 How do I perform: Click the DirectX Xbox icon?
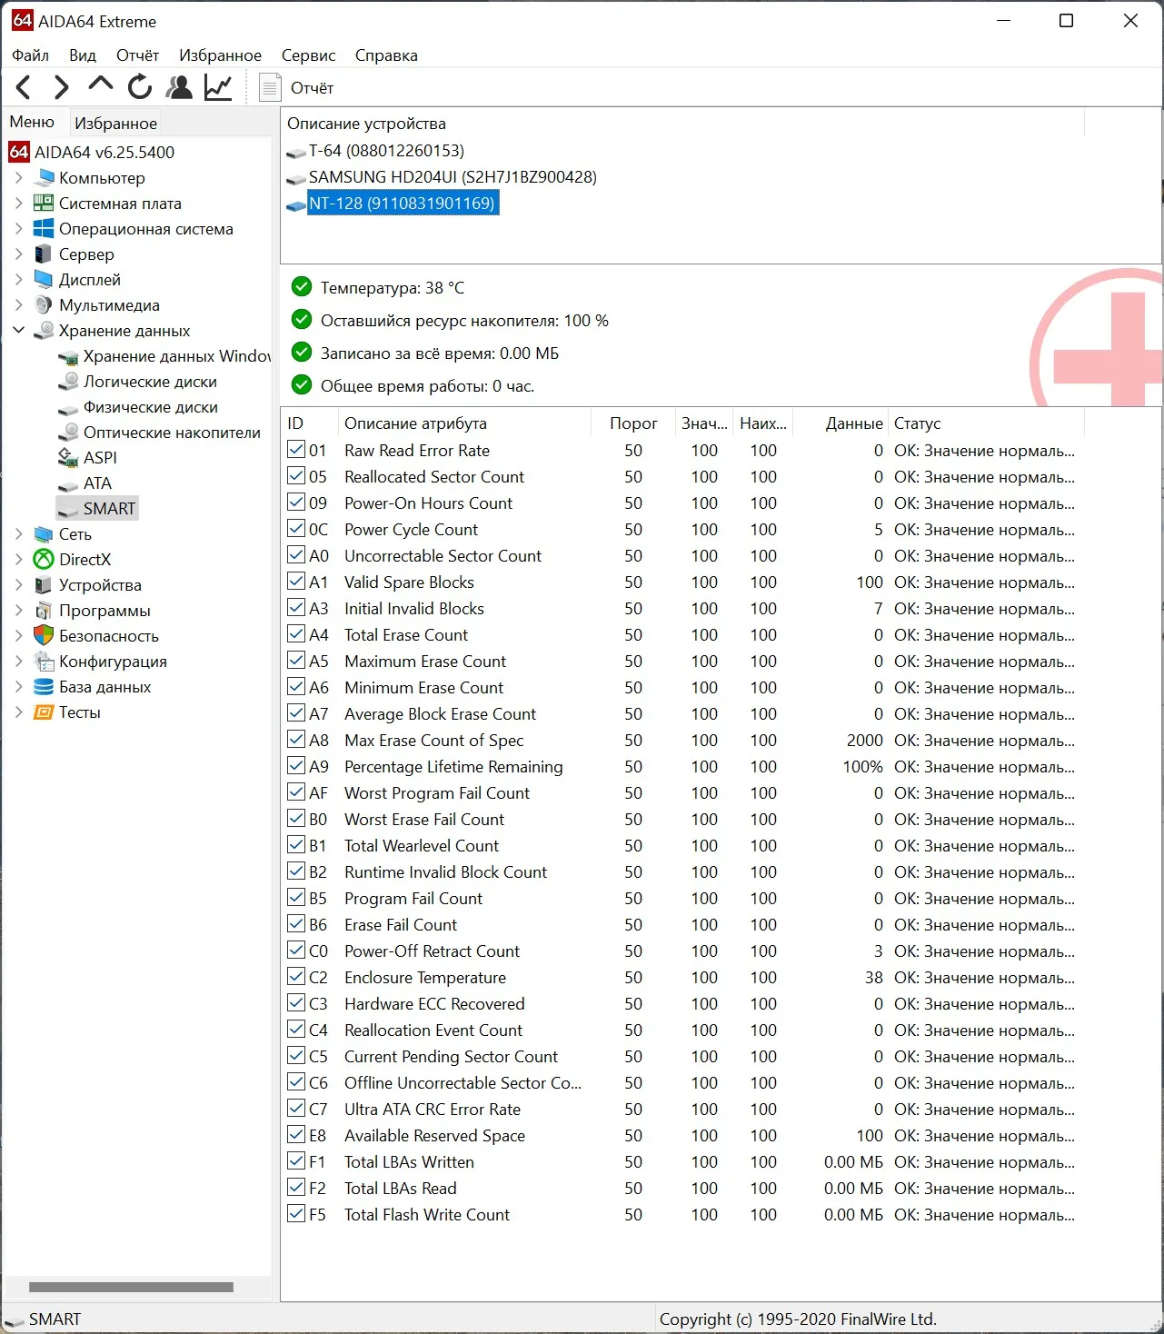[x=44, y=559]
